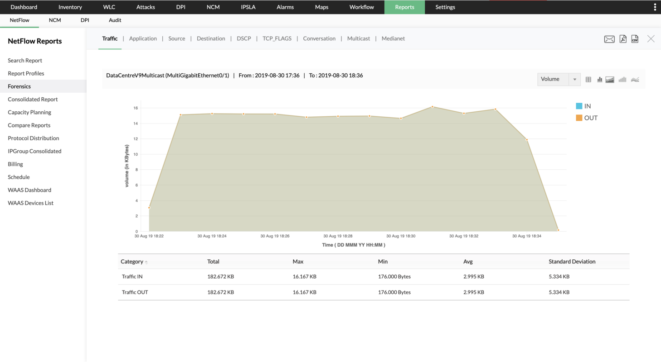The image size is (661, 362).
Task: Open the Volume dropdown
Action: 559,79
